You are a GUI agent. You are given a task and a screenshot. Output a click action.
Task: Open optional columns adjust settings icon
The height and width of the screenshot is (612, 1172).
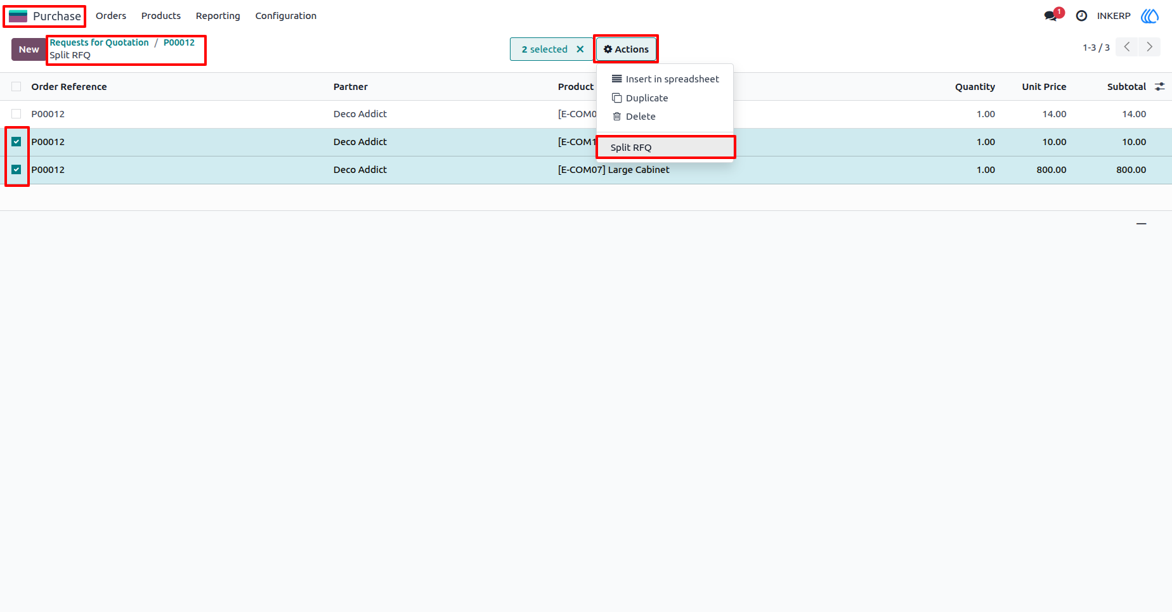tap(1160, 87)
